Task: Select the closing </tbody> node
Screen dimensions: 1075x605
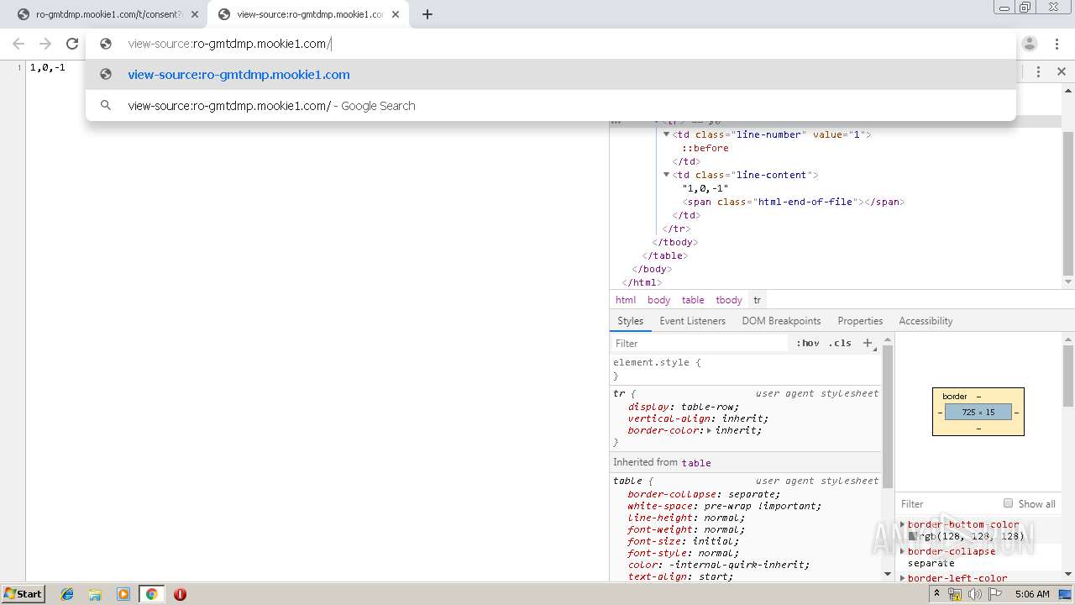Action: (675, 242)
